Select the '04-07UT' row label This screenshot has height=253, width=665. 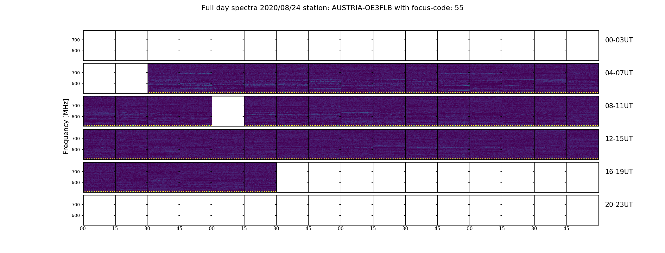point(619,73)
